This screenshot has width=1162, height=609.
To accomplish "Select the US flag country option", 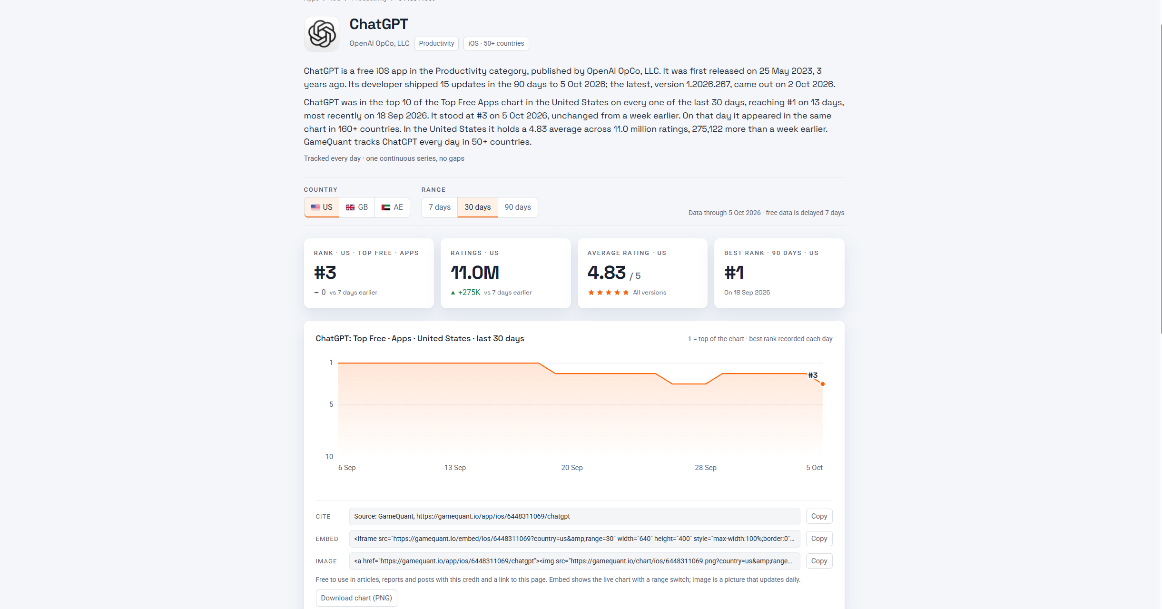I will [322, 207].
